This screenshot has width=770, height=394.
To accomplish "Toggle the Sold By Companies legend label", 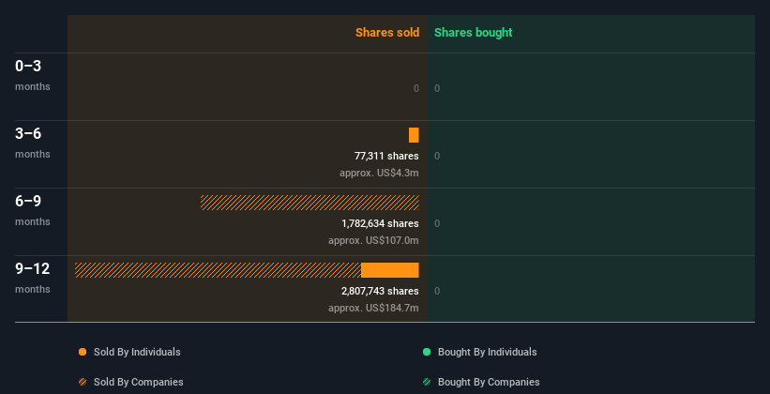I will coord(139,382).
